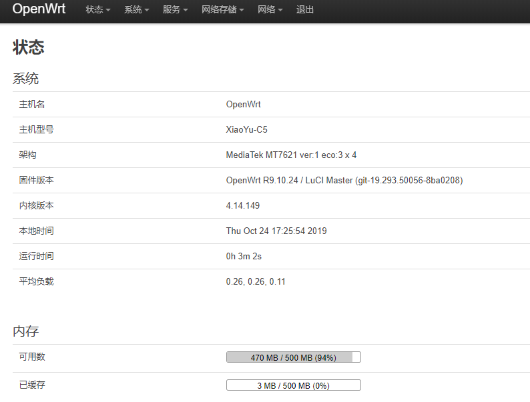
Task: Click the 可用数 label
Action: point(32,357)
